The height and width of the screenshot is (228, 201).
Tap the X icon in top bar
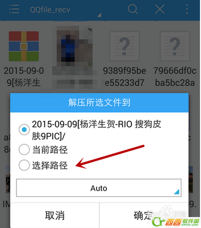click(x=160, y=9)
